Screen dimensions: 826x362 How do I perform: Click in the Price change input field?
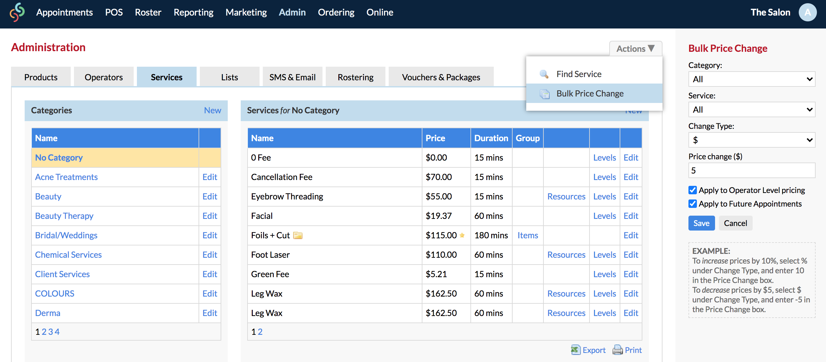[x=752, y=170]
